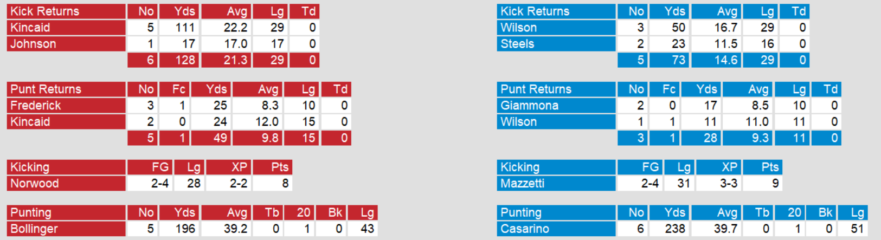Click the blue Kick Returns header
Viewport: 881px width, 240px height.
556,11
